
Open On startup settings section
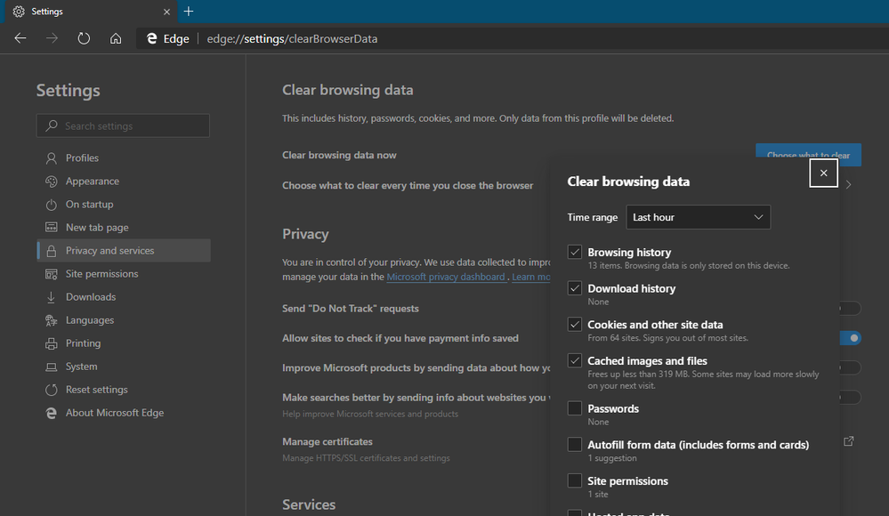click(124, 205)
